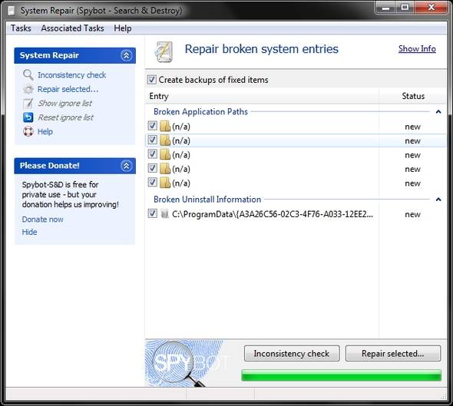Open the Help menu in menu bar
The width and height of the screenshot is (453, 406).
(x=123, y=28)
